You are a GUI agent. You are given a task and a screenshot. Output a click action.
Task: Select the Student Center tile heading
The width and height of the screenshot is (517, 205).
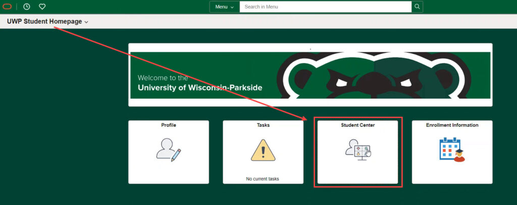358,125
